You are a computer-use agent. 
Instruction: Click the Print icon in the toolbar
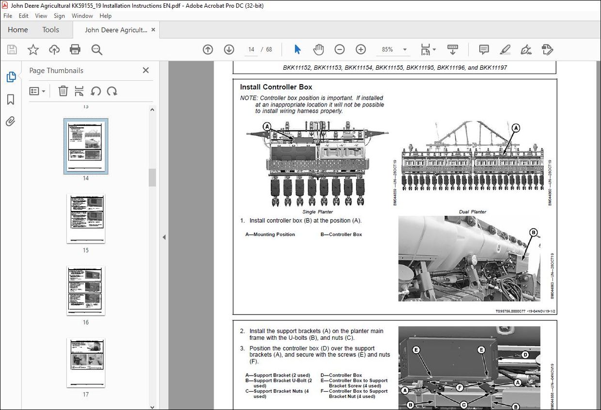click(x=75, y=49)
